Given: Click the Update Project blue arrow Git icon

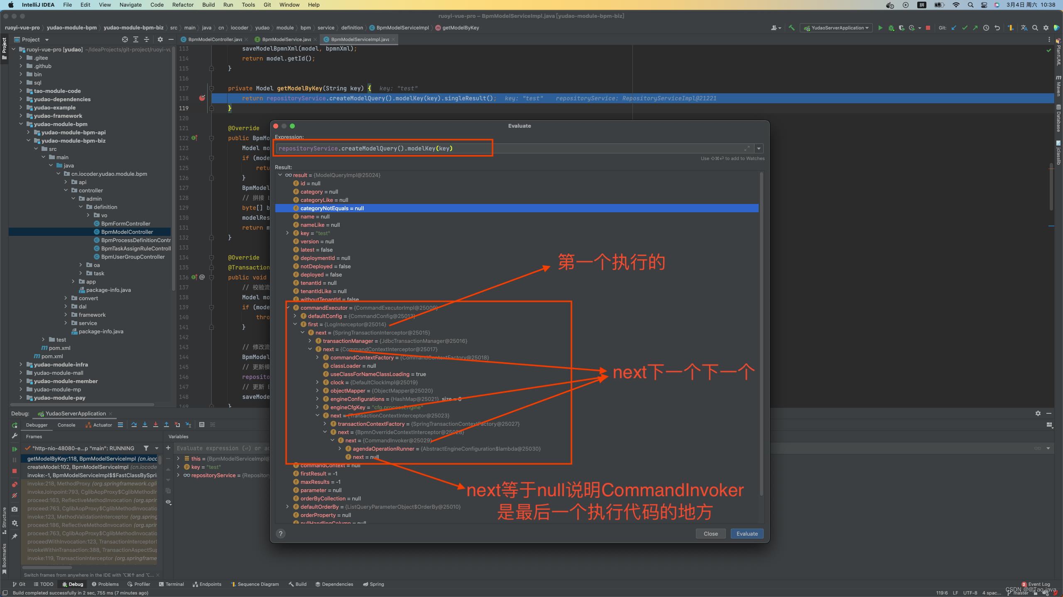Looking at the screenshot, I should tap(953, 28).
